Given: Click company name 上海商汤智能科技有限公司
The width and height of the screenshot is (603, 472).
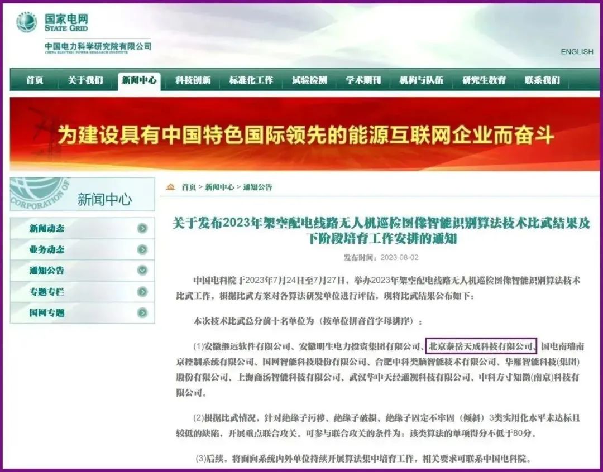Looking at the screenshot, I should [289, 378].
